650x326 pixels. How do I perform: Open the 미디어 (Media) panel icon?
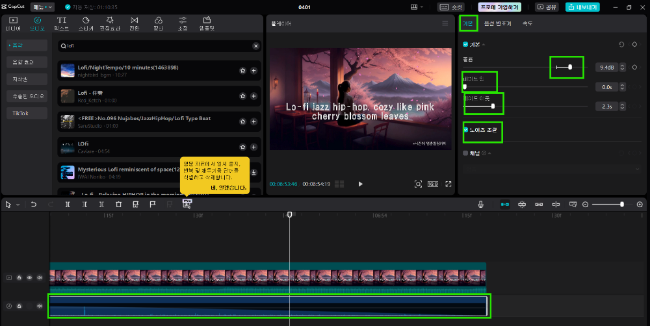[x=13, y=23]
